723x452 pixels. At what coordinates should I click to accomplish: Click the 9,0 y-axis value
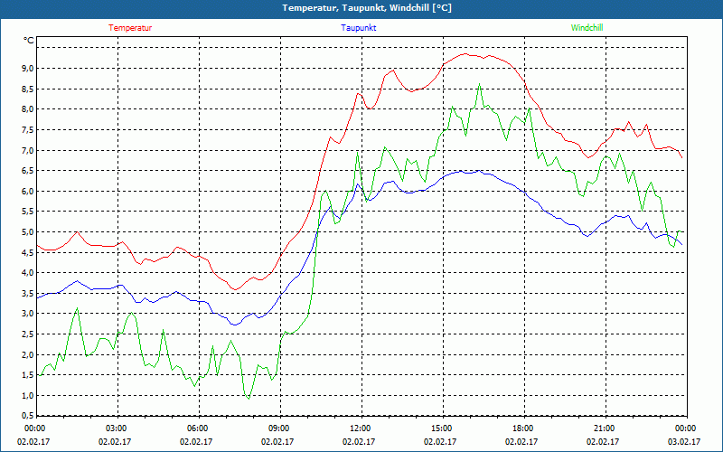[28, 69]
